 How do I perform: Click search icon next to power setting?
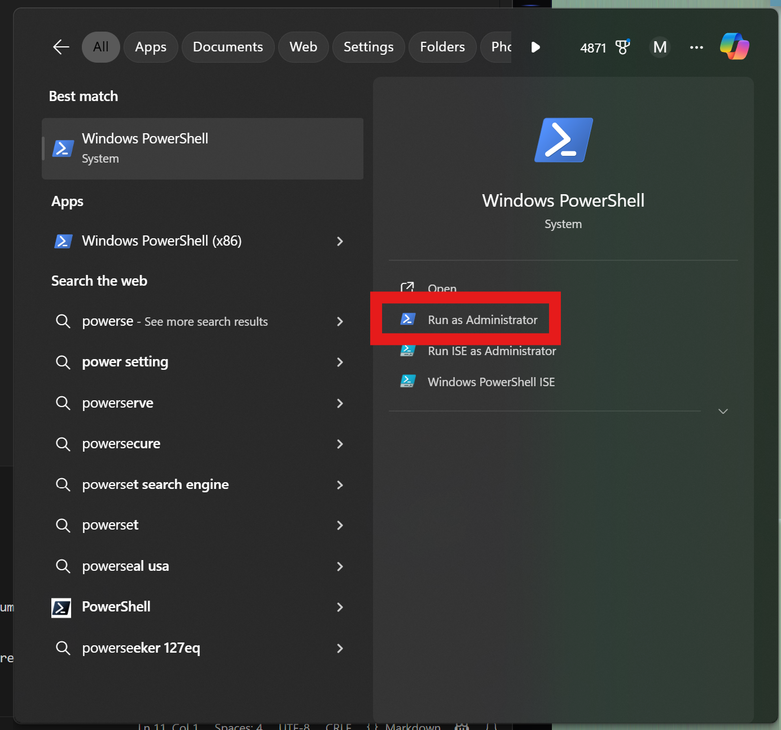point(63,362)
